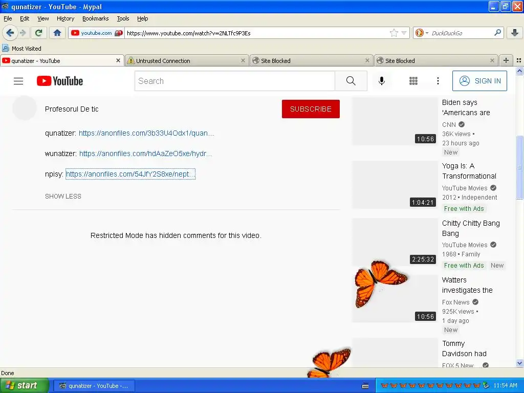
Task: Open the Biden says 'Americans are video title
Action: pyautogui.click(x=466, y=107)
